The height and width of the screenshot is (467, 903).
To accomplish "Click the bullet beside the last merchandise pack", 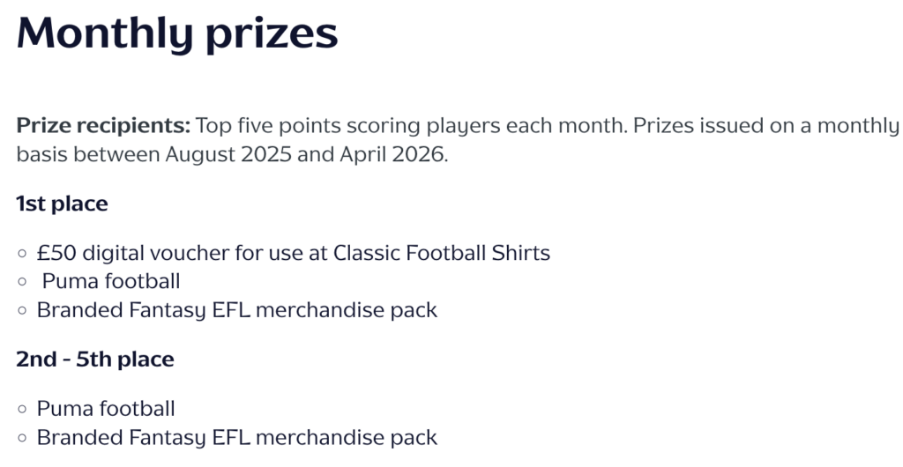I will click(x=22, y=438).
